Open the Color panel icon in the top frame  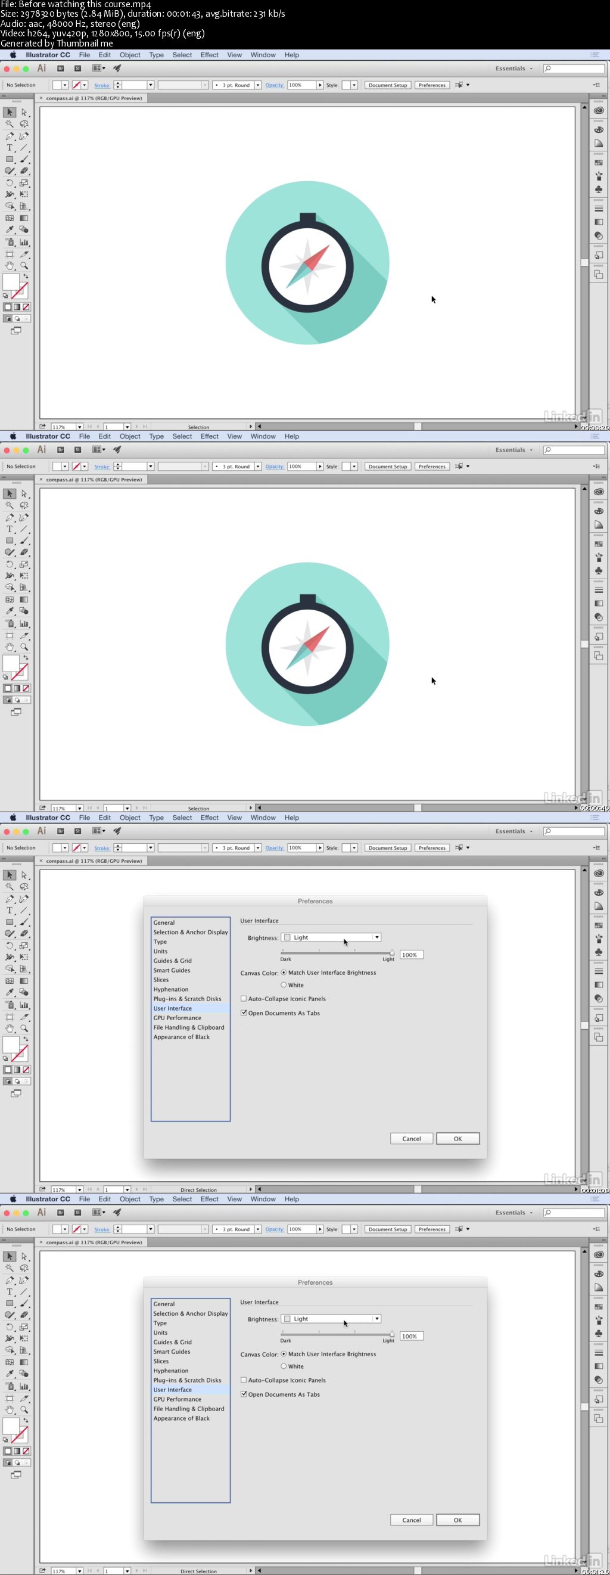click(x=599, y=130)
